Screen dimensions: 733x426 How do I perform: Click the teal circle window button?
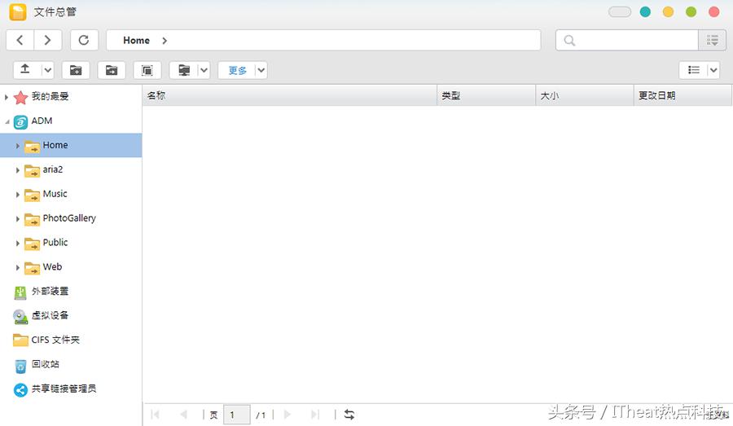point(645,11)
